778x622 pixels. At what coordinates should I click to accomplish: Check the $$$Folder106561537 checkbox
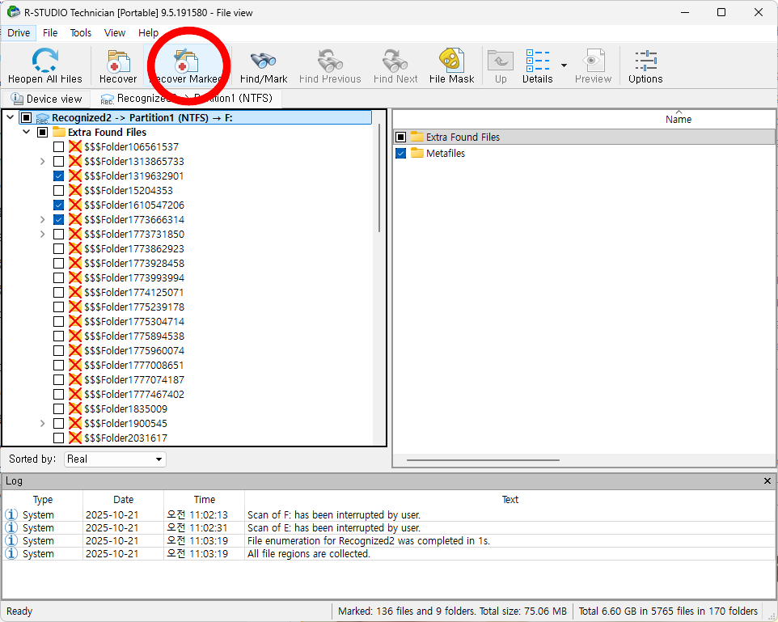tap(59, 147)
